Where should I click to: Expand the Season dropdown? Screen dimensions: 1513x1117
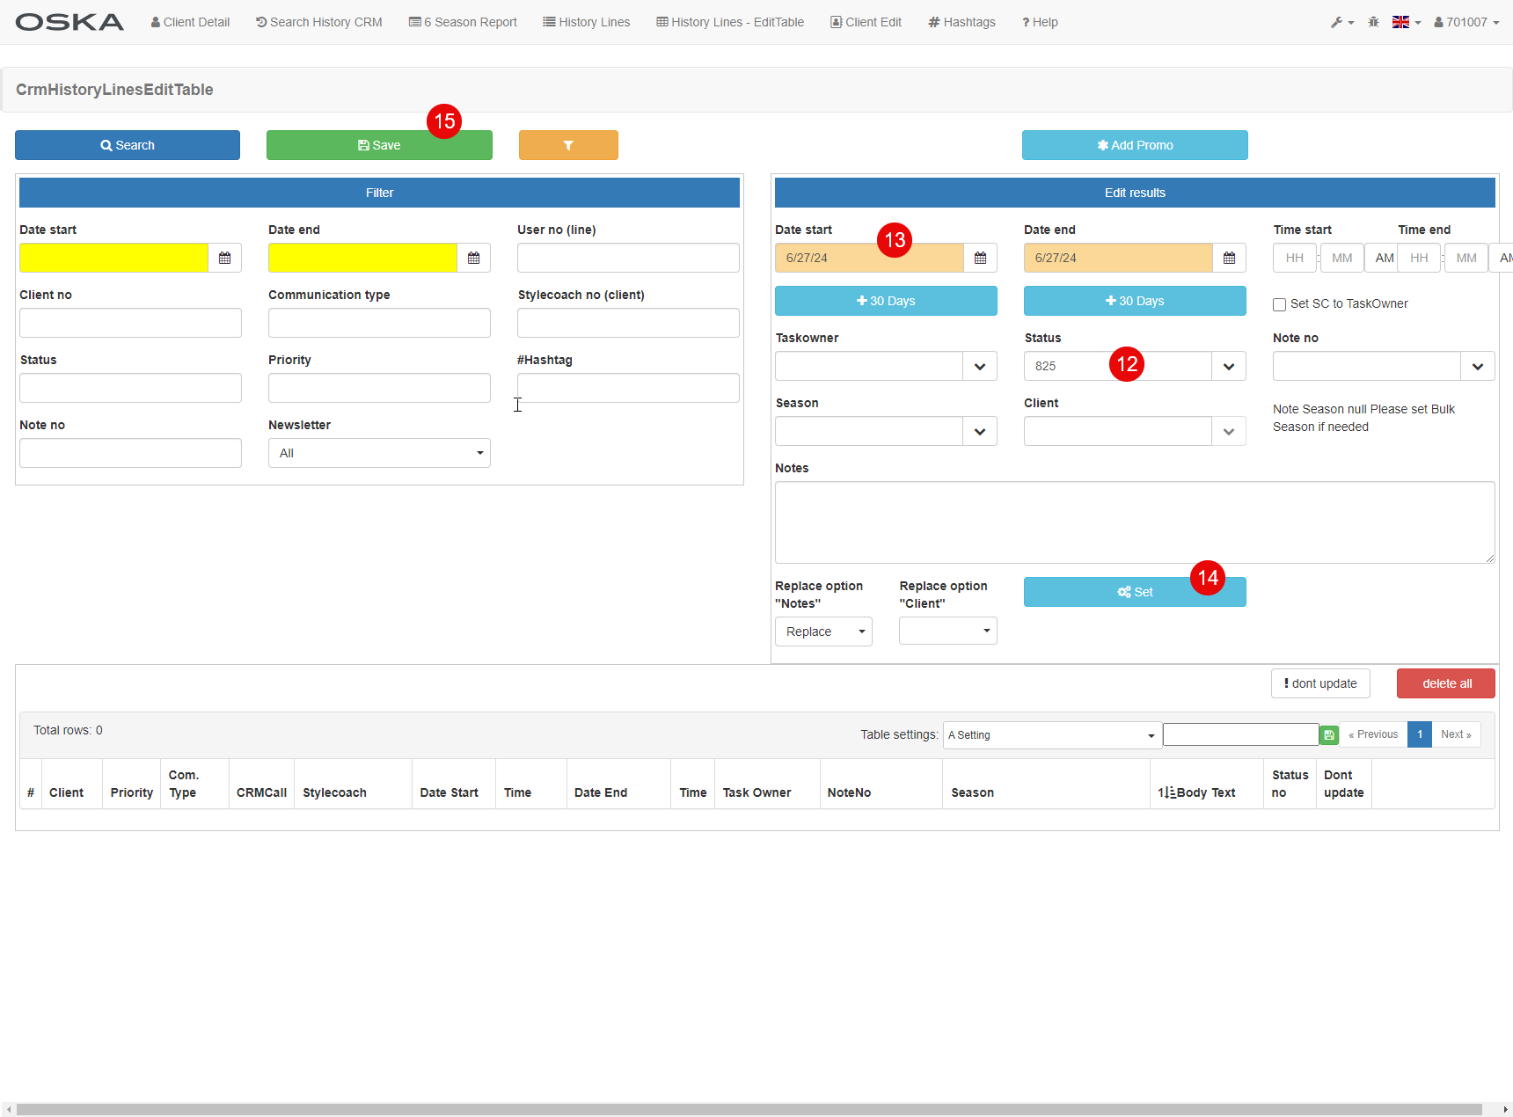coord(980,431)
